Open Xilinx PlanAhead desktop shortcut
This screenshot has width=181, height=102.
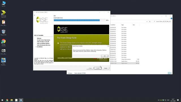[3, 62]
